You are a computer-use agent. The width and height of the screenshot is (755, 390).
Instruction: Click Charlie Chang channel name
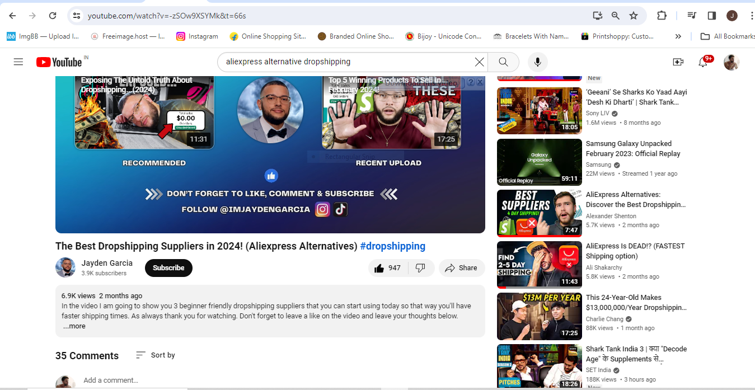pyautogui.click(x=604, y=319)
